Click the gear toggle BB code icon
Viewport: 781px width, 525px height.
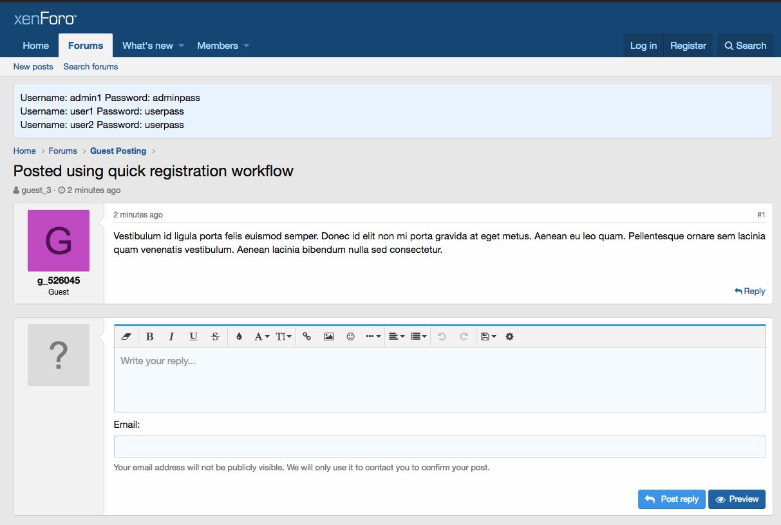coord(509,336)
